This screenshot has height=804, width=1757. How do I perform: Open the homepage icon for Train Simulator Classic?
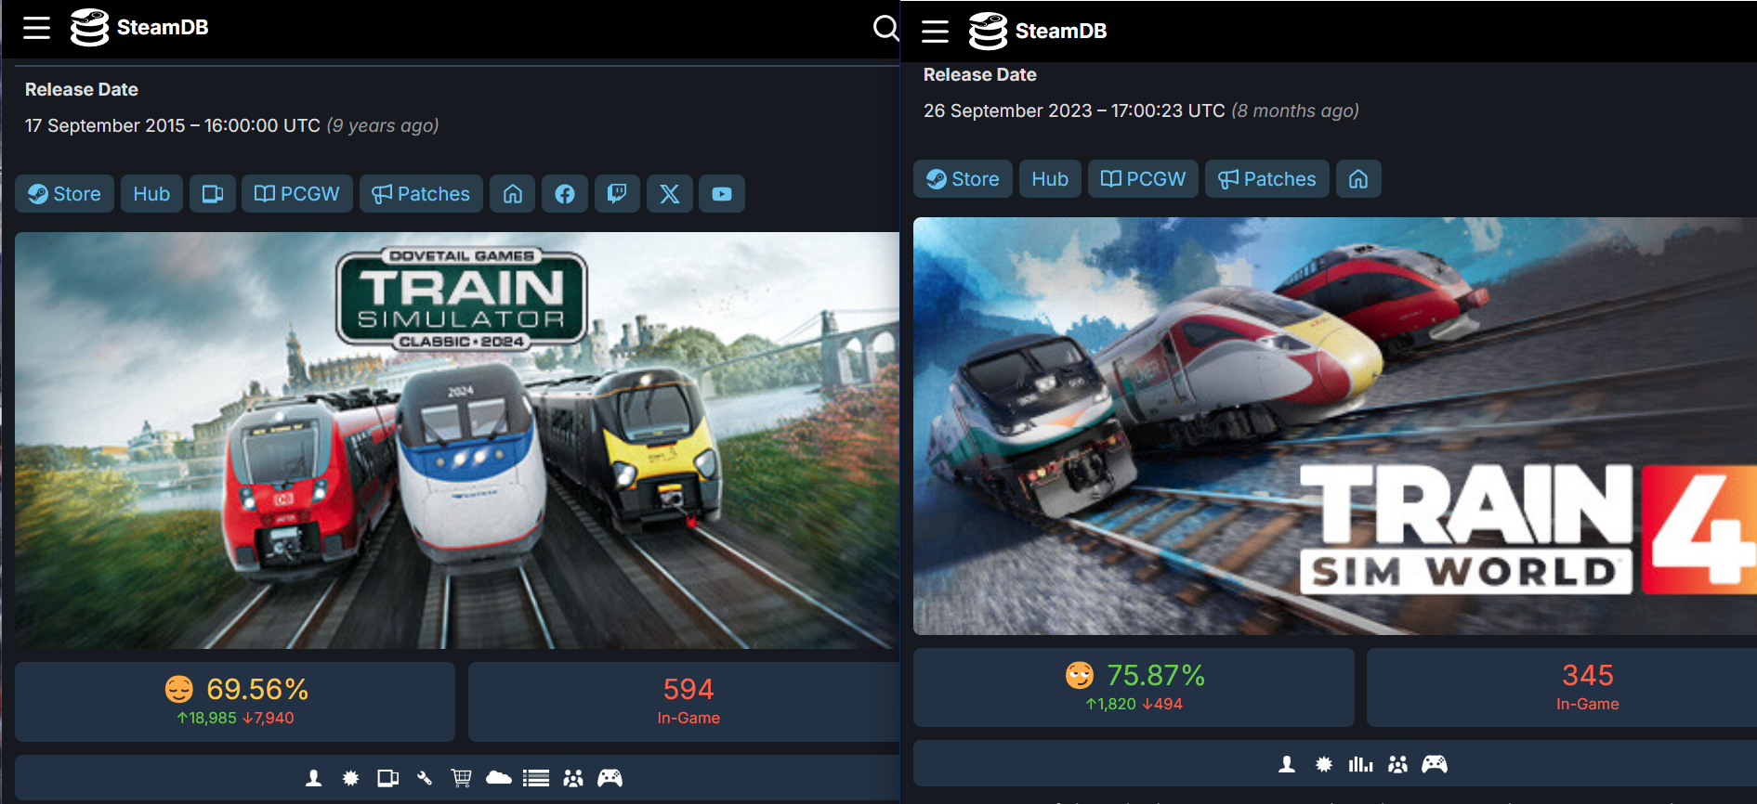(x=513, y=194)
